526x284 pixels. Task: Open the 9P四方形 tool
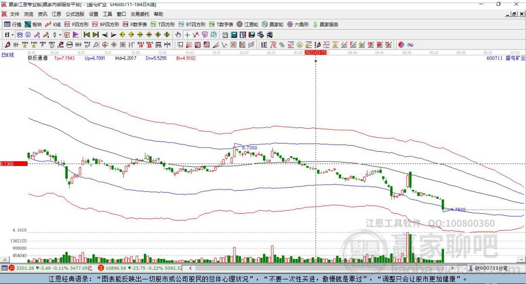point(106,25)
